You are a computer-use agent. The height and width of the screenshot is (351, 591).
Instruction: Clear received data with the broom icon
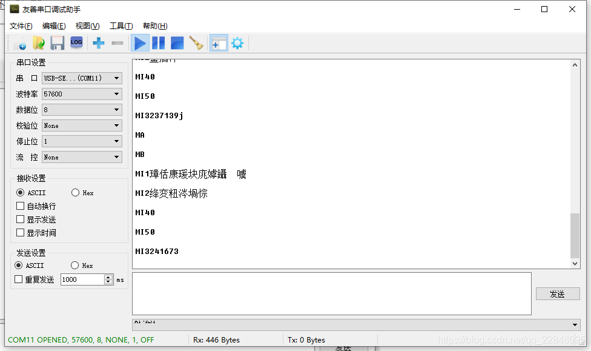click(x=196, y=43)
